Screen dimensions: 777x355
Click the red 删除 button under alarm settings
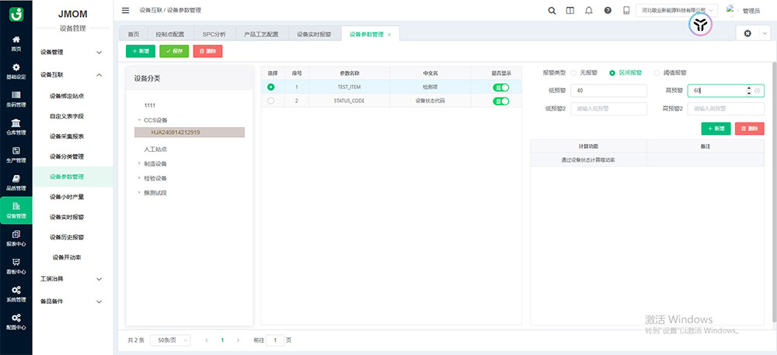(749, 129)
